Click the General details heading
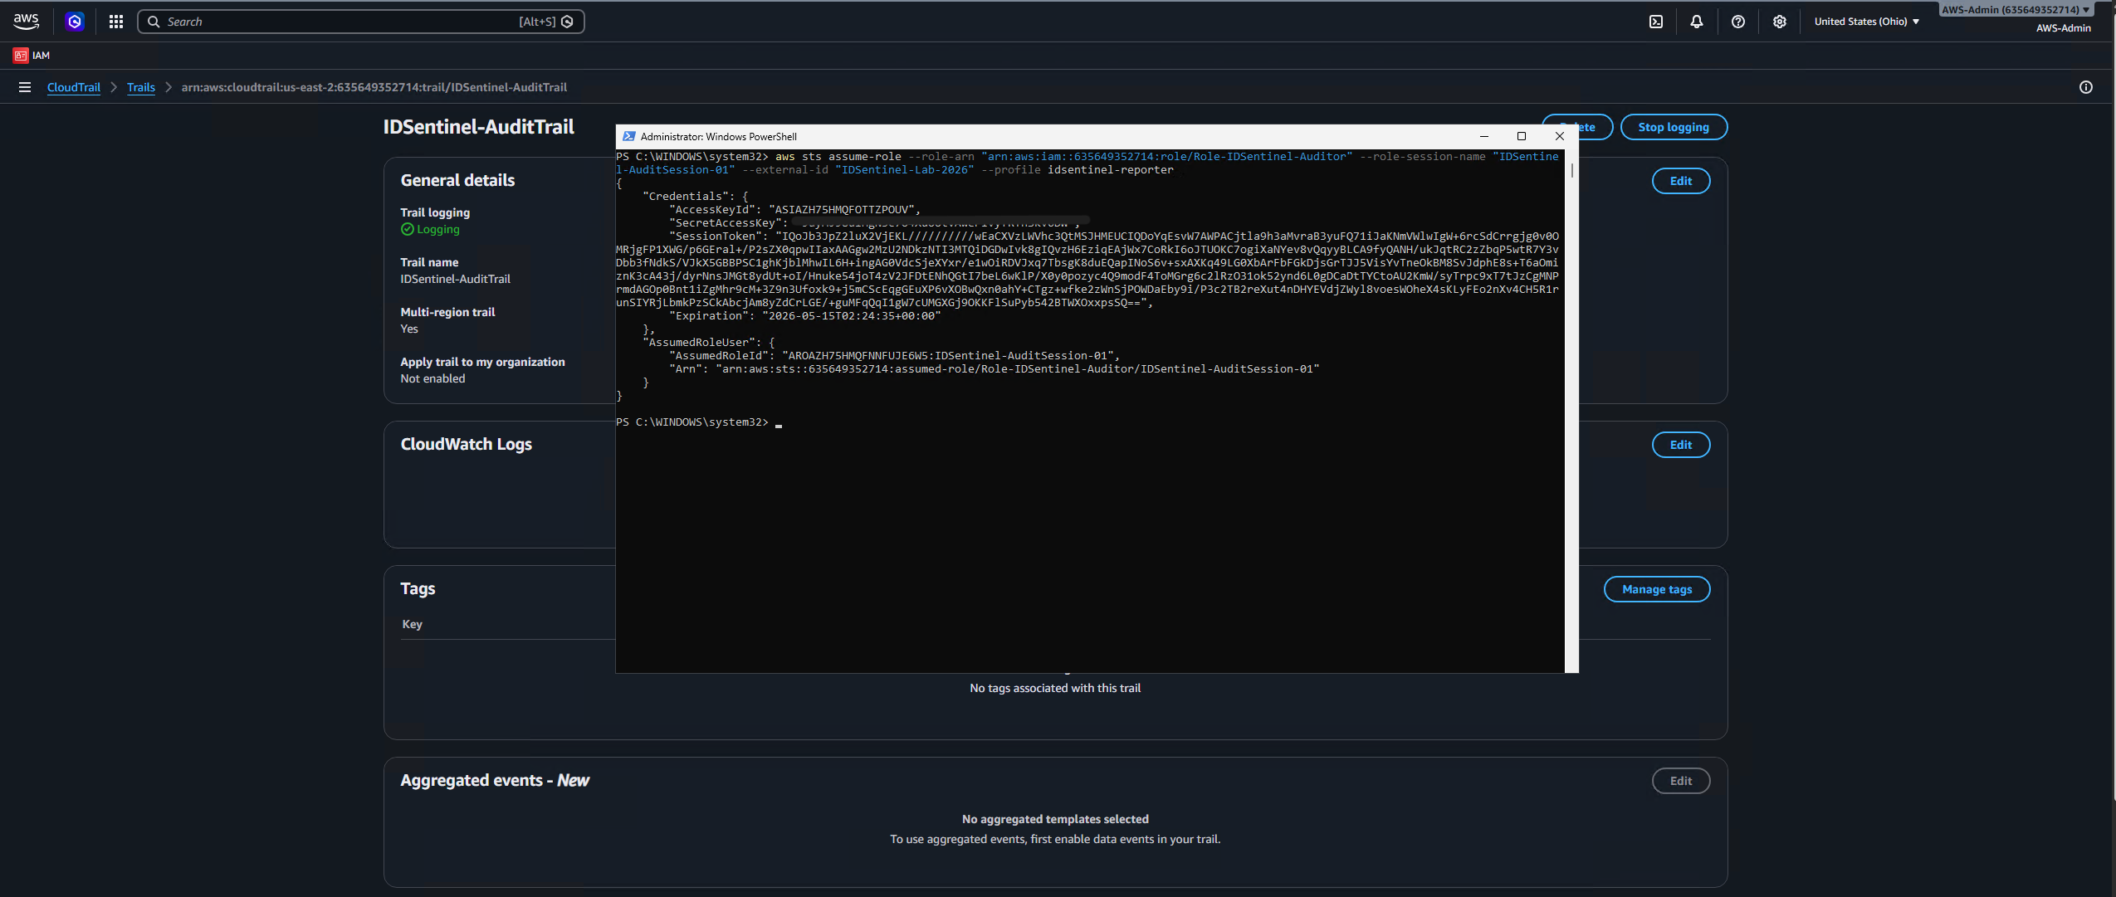The image size is (2116, 897). [457, 180]
